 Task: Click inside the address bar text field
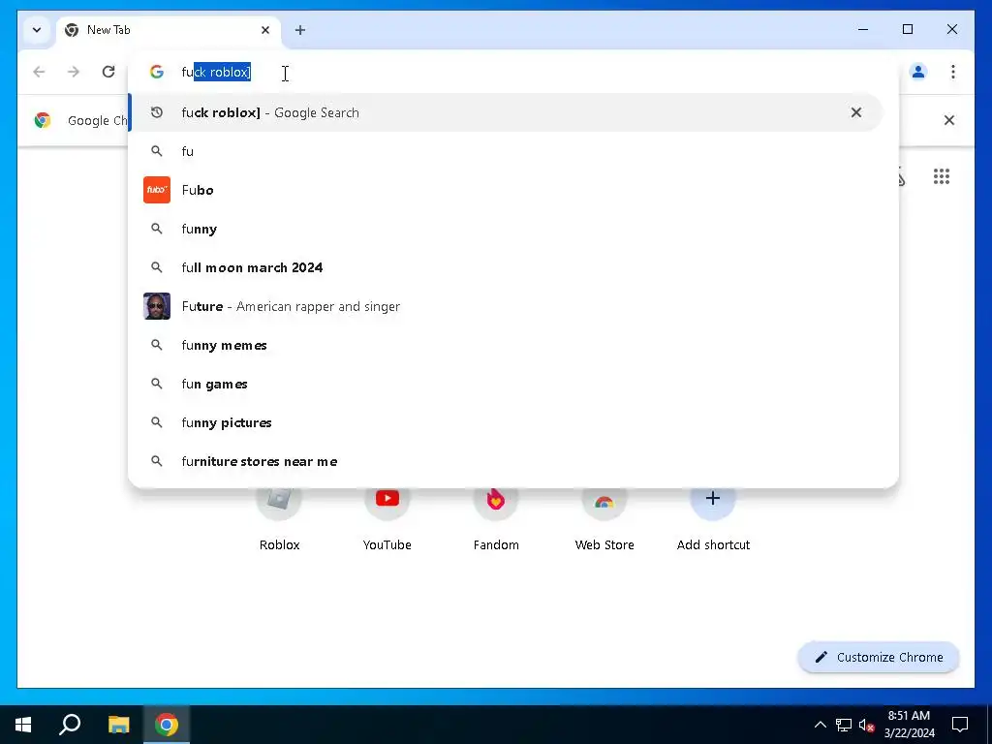[512, 72]
